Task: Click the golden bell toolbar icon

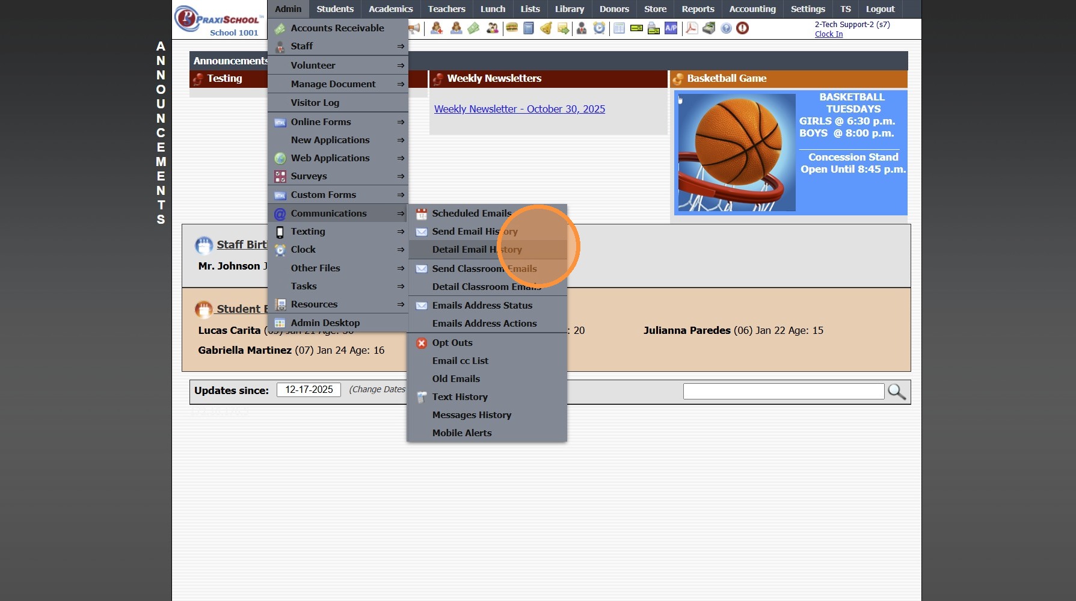Action: (546, 28)
